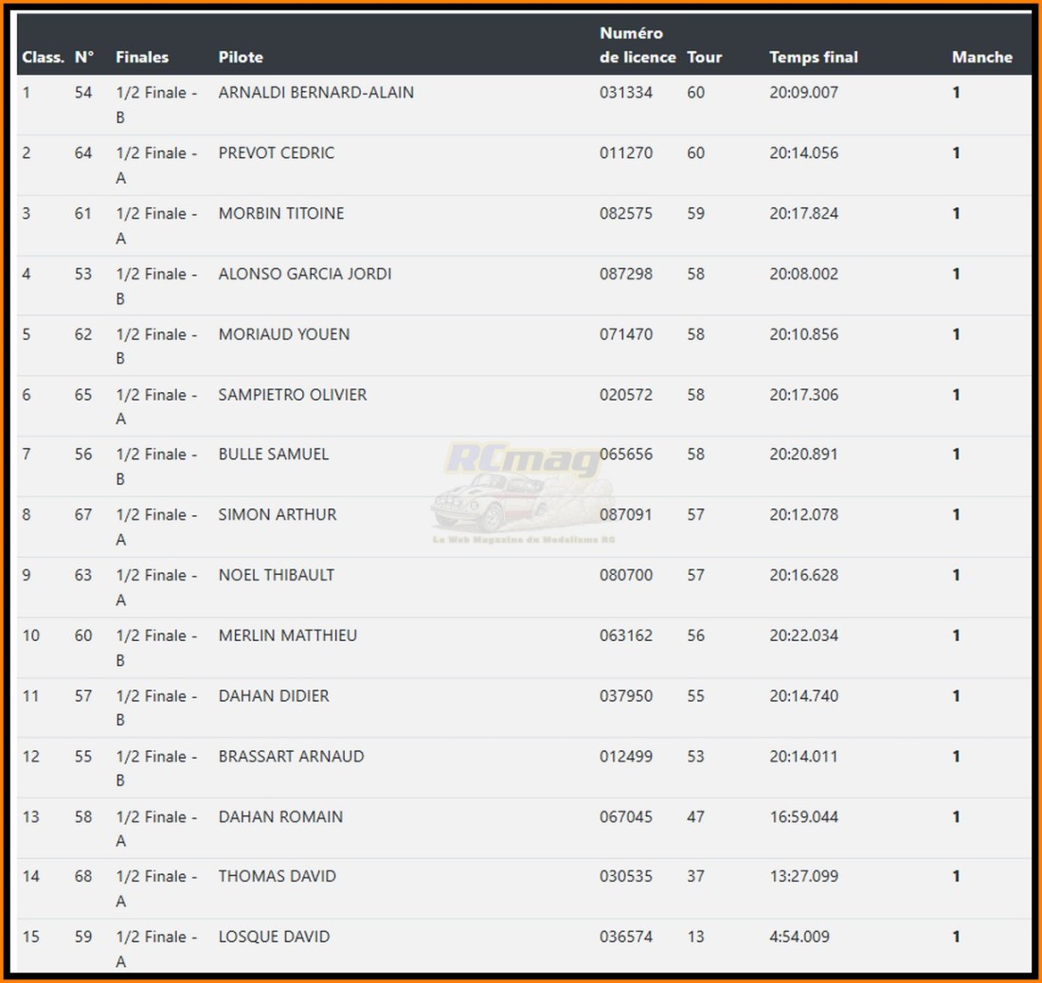The height and width of the screenshot is (983, 1042).
Task: Select DAHAN ROMAIN's pilot name
Action: click(280, 816)
